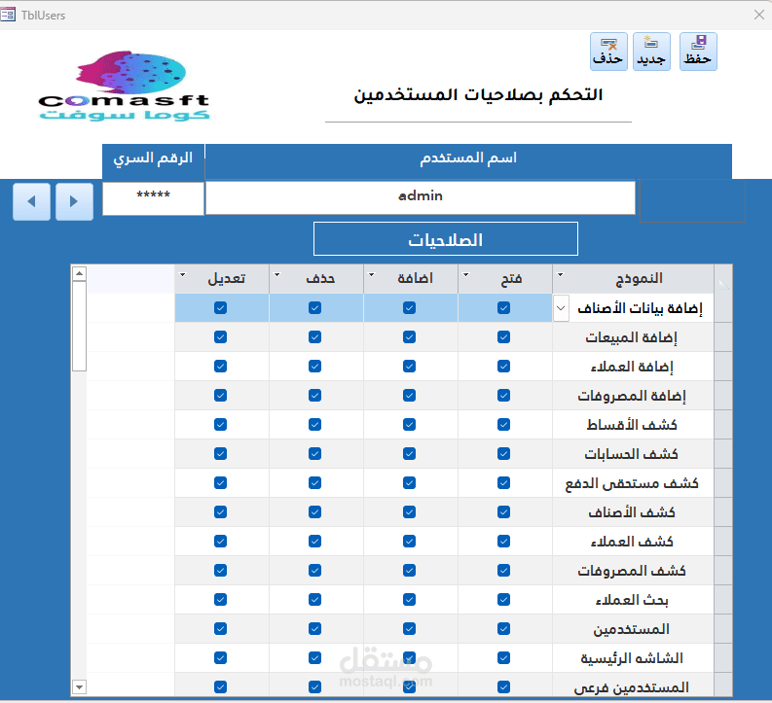This screenshot has height=703, width=772.
Task: Click the النموذج column header
Action: point(633,279)
